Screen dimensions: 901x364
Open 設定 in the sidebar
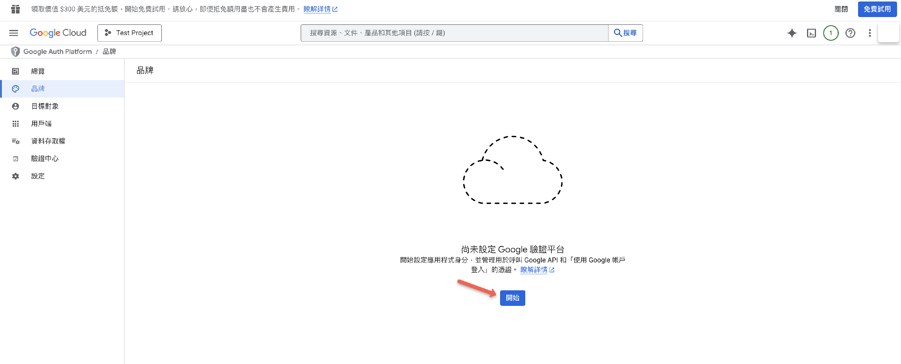(x=38, y=176)
